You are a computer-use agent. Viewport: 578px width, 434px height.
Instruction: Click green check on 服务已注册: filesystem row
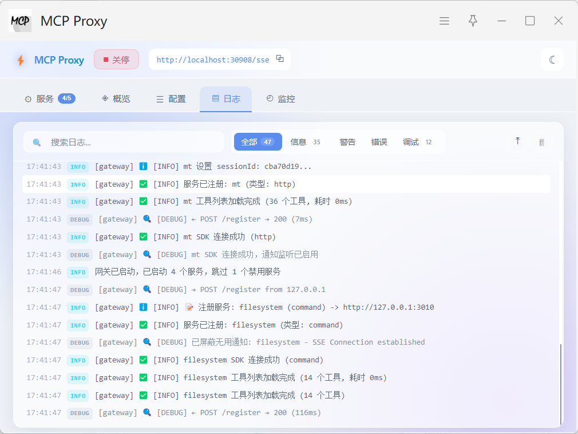pos(144,325)
